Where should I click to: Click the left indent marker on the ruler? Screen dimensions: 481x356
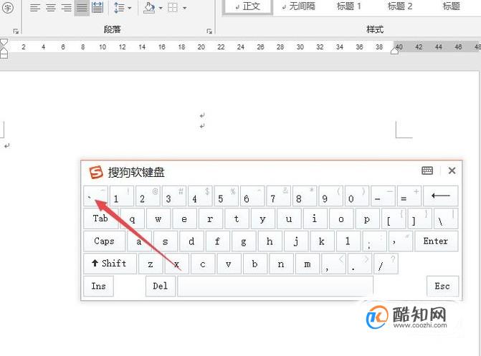[x=4, y=54]
